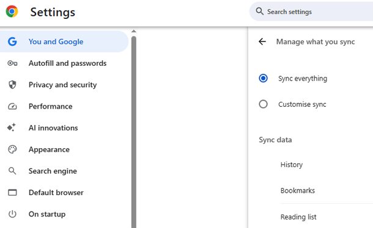The height and width of the screenshot is (228, 373).
Task: Click the Chrome logo icon
Action: pyautogui.click(x=12, y=12)
